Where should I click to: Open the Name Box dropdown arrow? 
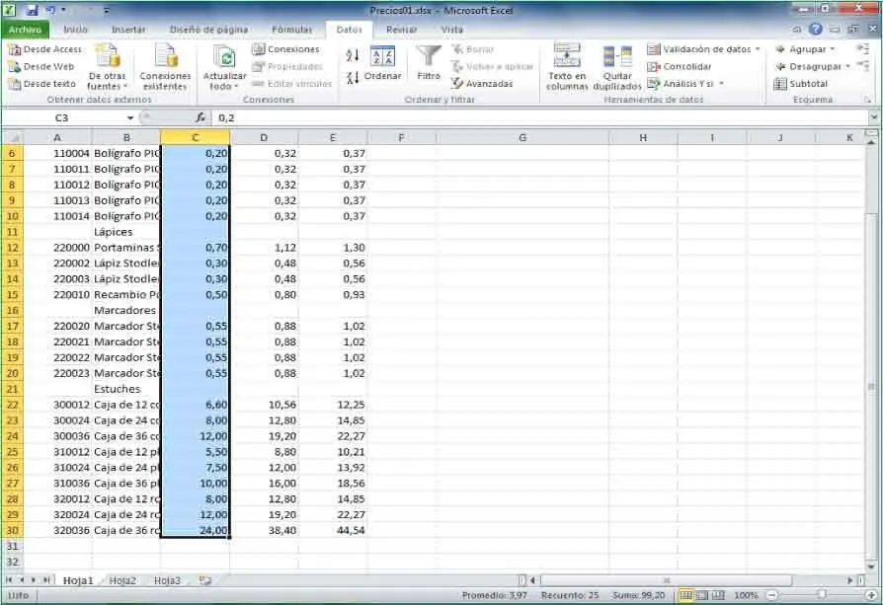pos(129,117)
